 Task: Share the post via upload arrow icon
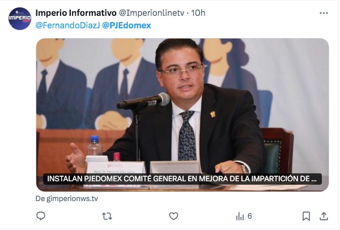(x=324, y=216)
